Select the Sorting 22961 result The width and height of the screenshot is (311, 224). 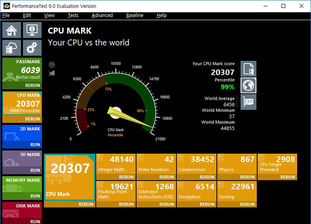[x=237, y=191]
